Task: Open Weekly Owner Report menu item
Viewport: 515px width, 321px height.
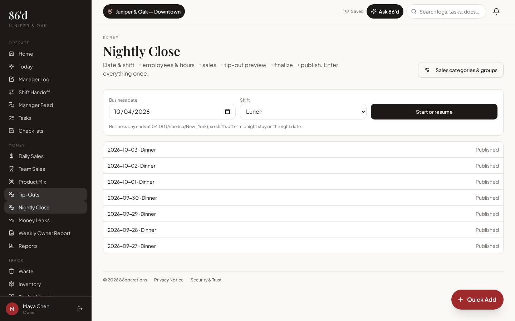Action: (x=46, y=233)
